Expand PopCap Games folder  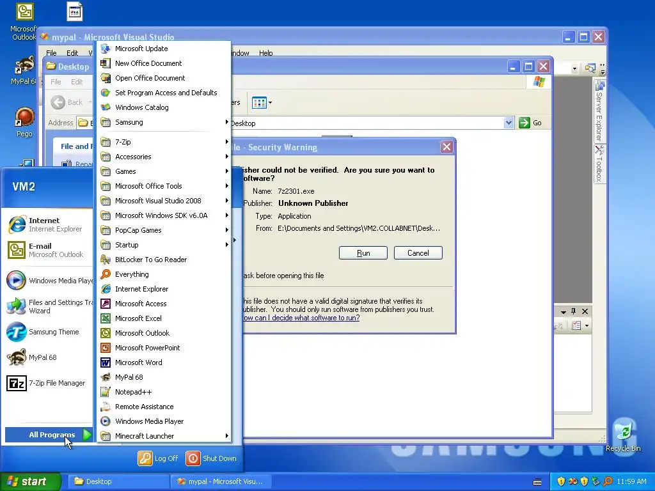click(x=164, y=230)
